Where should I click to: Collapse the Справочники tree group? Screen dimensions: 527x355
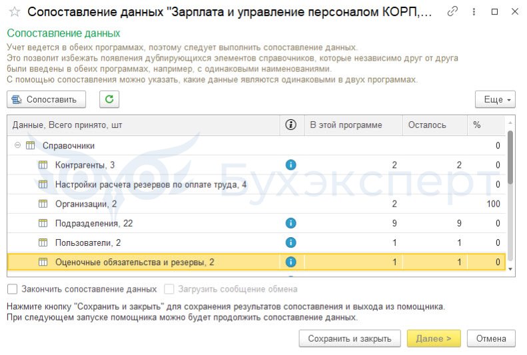point(17,145)
